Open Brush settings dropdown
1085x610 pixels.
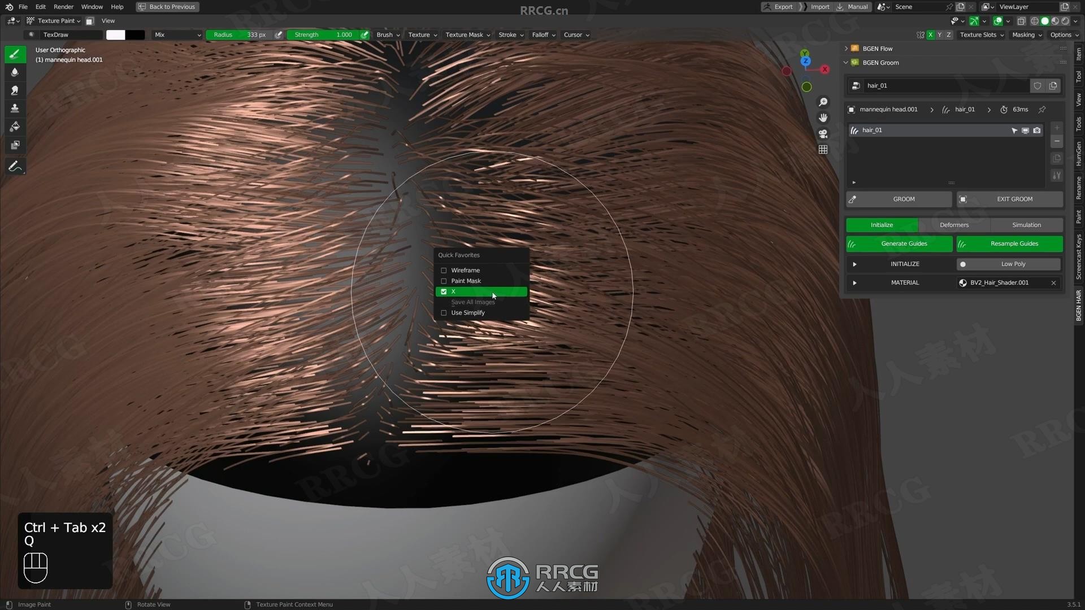[388, 35]
